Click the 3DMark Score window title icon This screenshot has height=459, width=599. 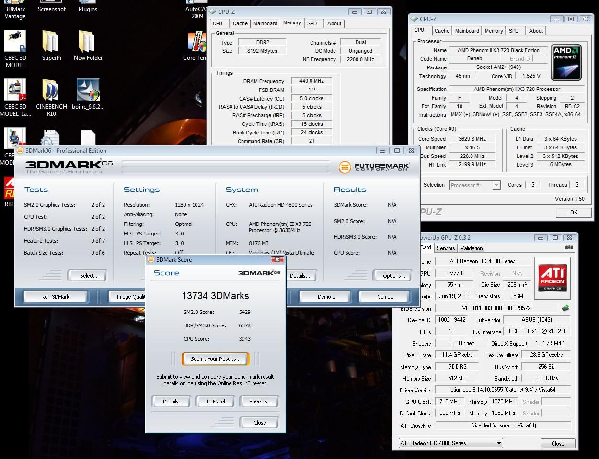(151, 260)
